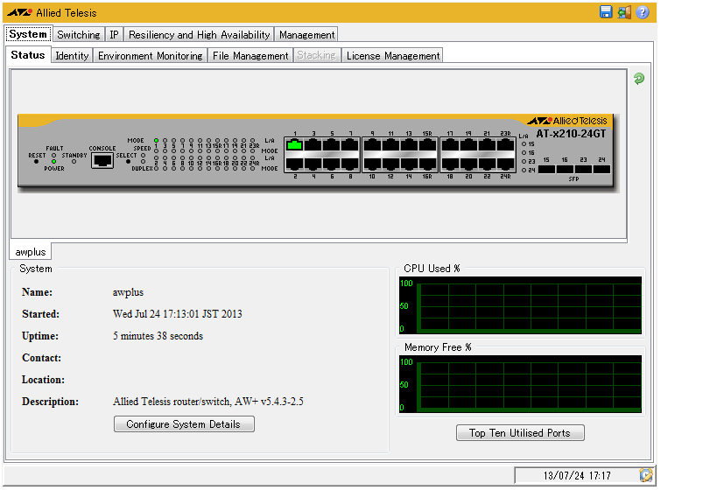Click the Allied Telesis logo in header
Image resolution: width=717 pixels, height=490 pixels.
pyautogui.click(x=52, y=13)
